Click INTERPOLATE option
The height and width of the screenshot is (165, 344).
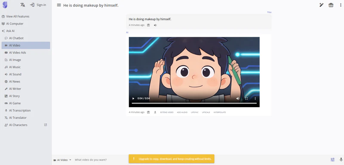coord(220,112)
